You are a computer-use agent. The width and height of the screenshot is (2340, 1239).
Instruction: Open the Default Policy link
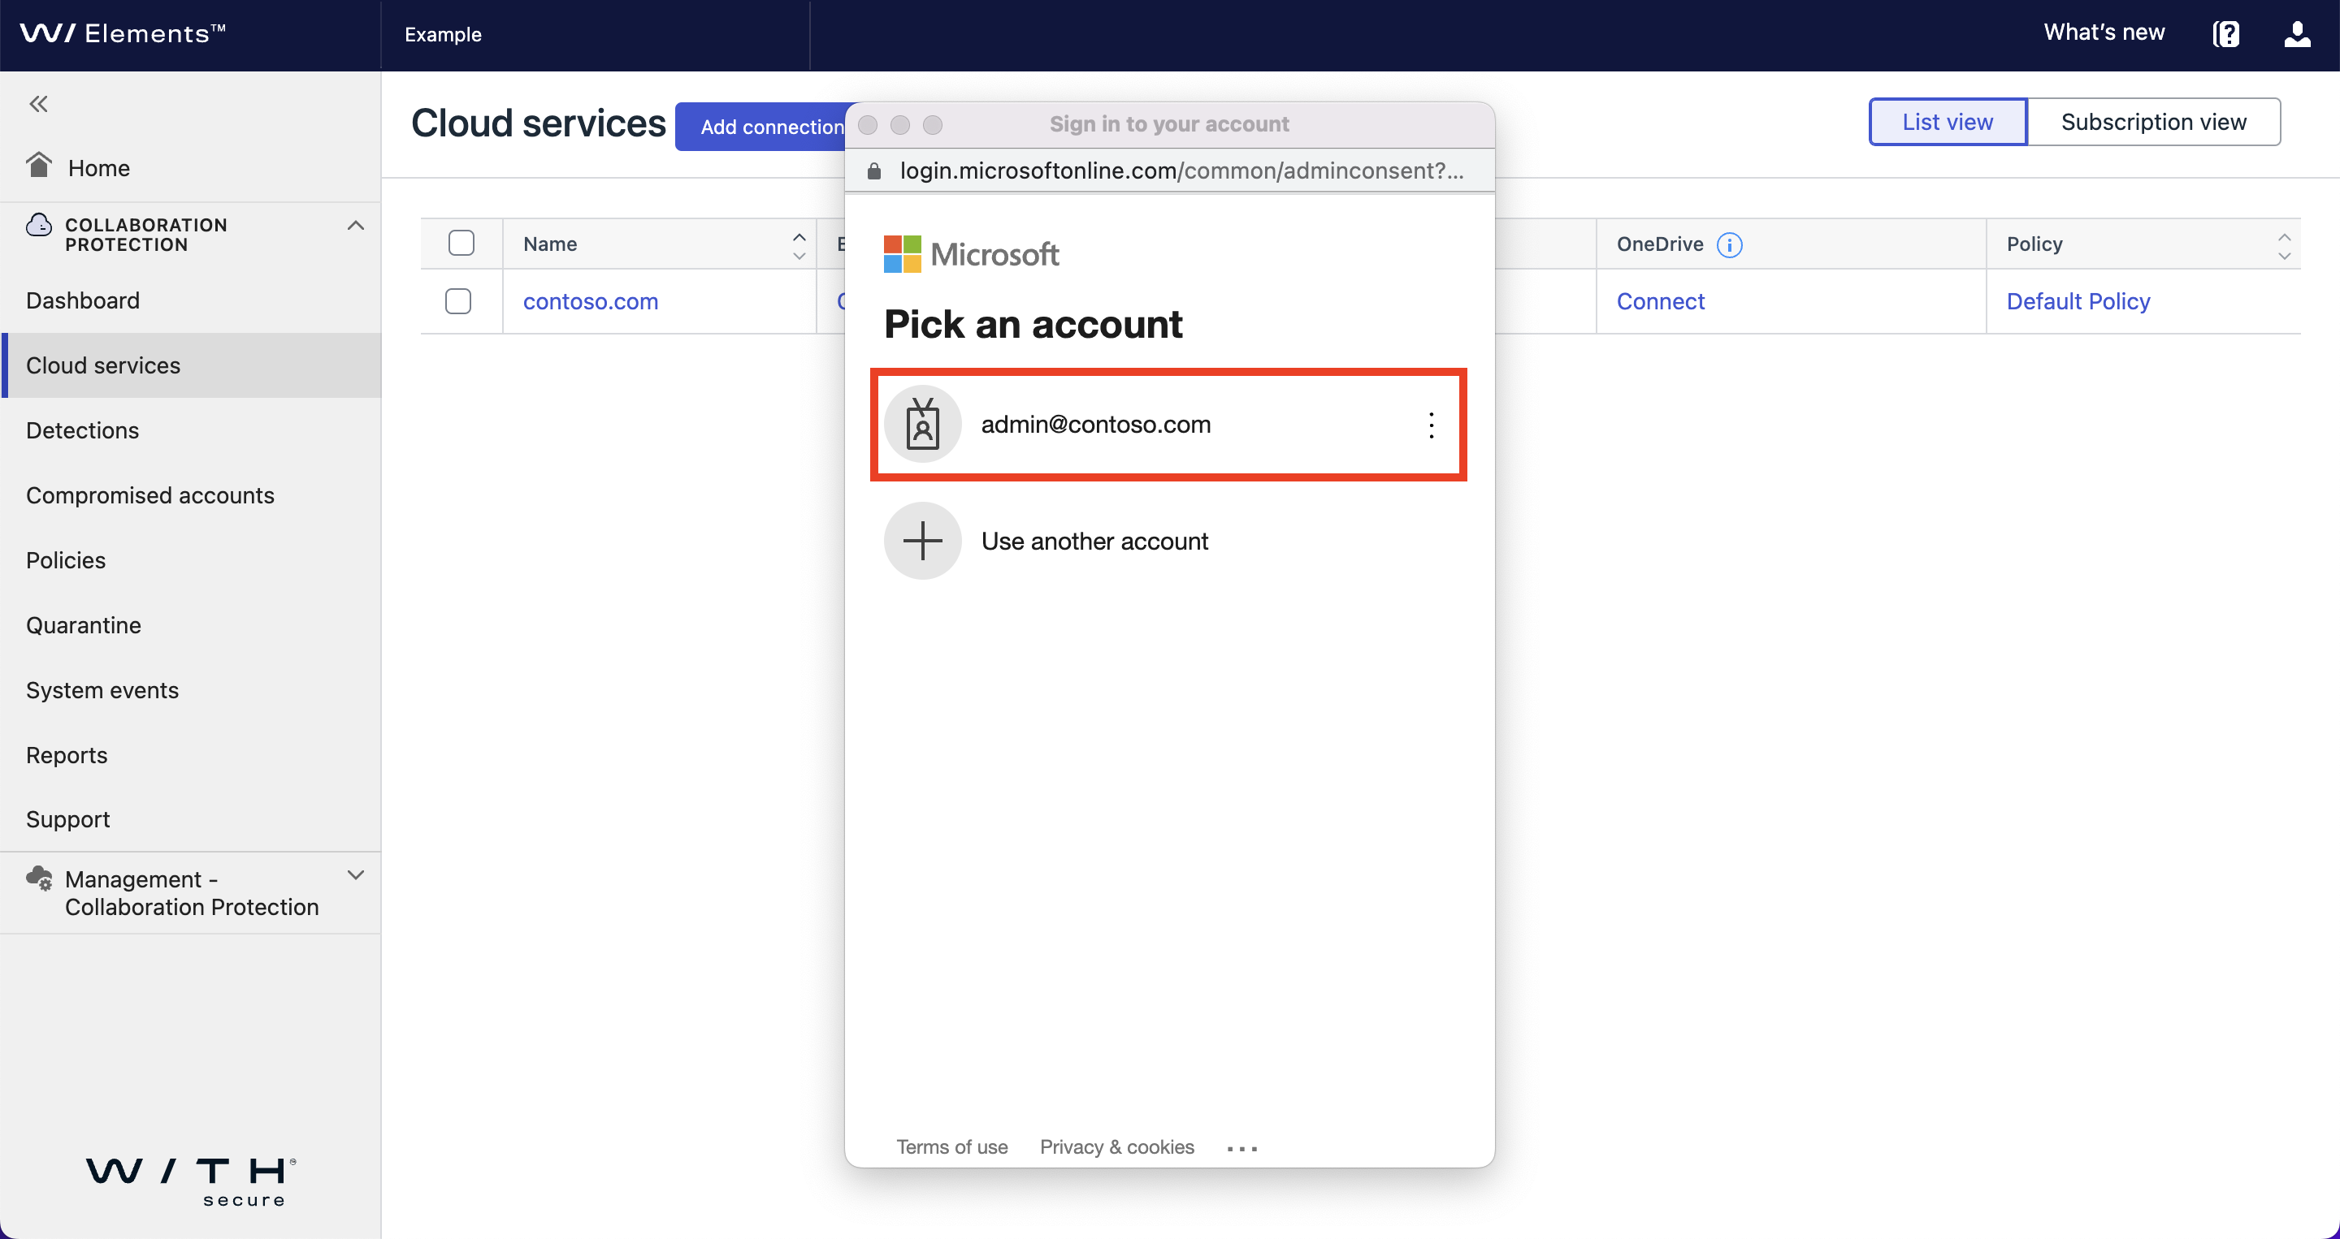point(2078,301)
